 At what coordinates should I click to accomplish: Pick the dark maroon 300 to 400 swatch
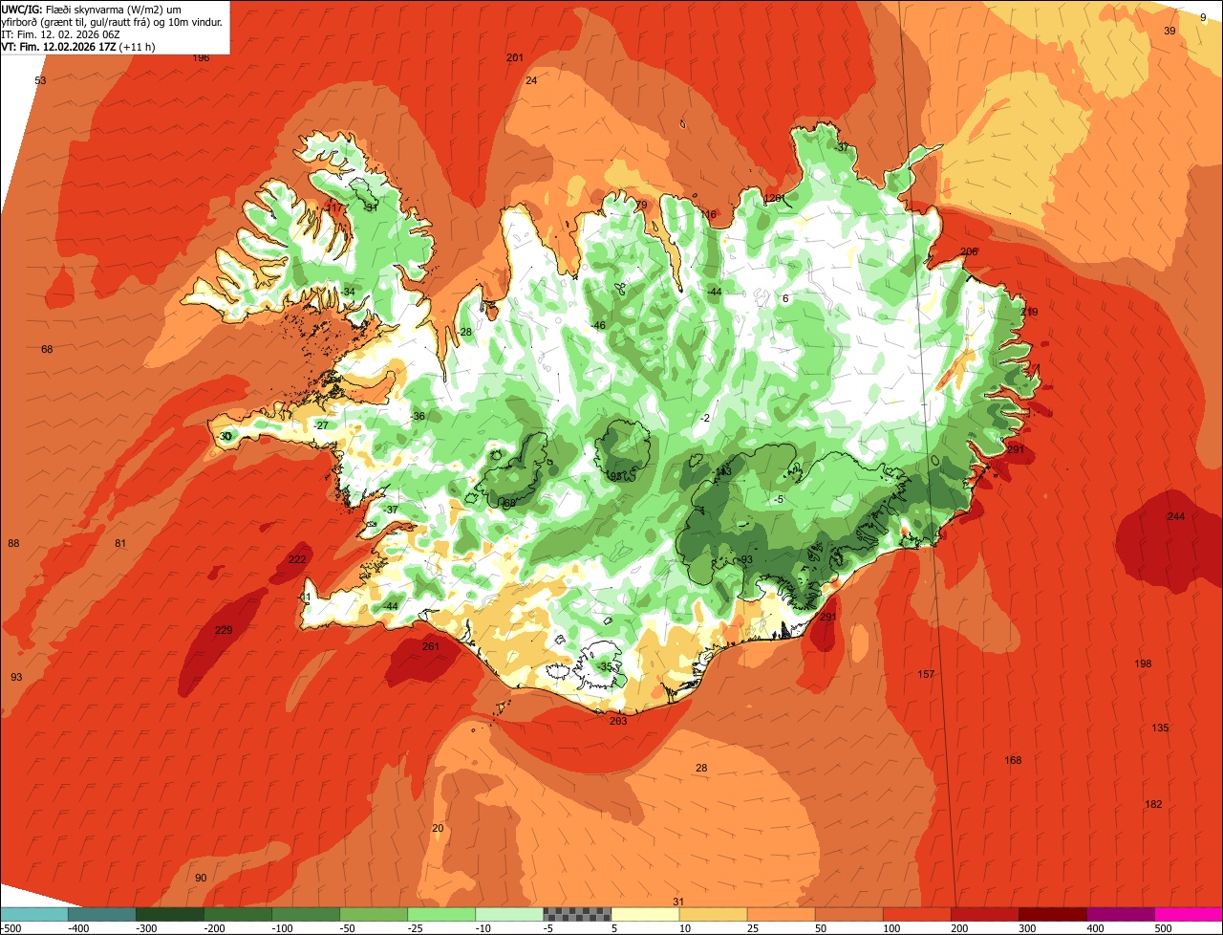tap(1052, 914)
